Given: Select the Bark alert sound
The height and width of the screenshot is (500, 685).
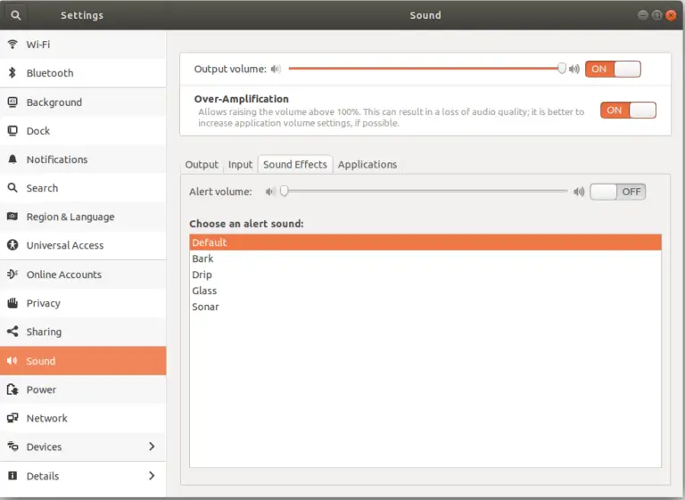Looking at the screenshot, I should coord(203,258).
